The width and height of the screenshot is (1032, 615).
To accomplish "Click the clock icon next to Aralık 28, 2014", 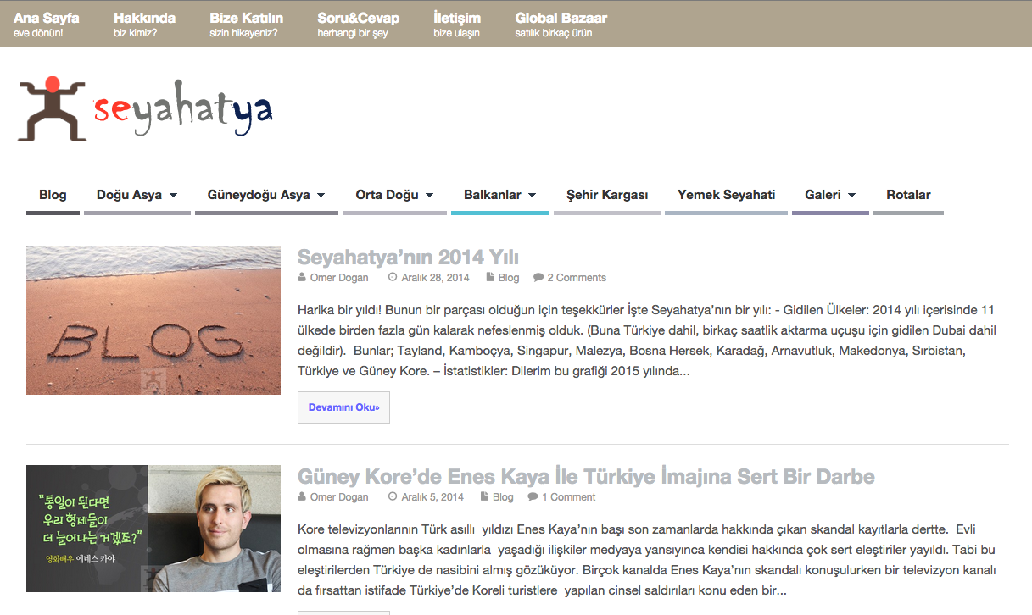I will [x=391, y=277].
